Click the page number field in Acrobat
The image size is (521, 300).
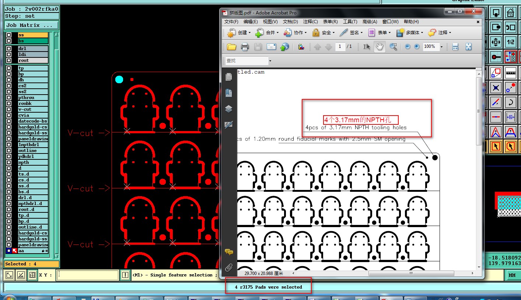point(340,47)
